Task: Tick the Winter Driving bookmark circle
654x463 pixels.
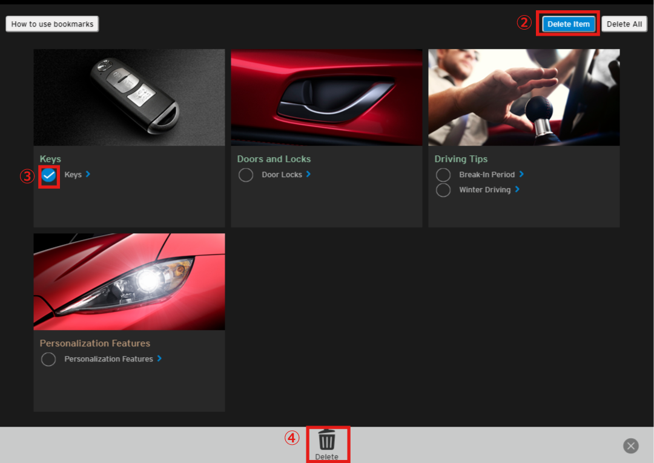Action: [x=443, y=190]
